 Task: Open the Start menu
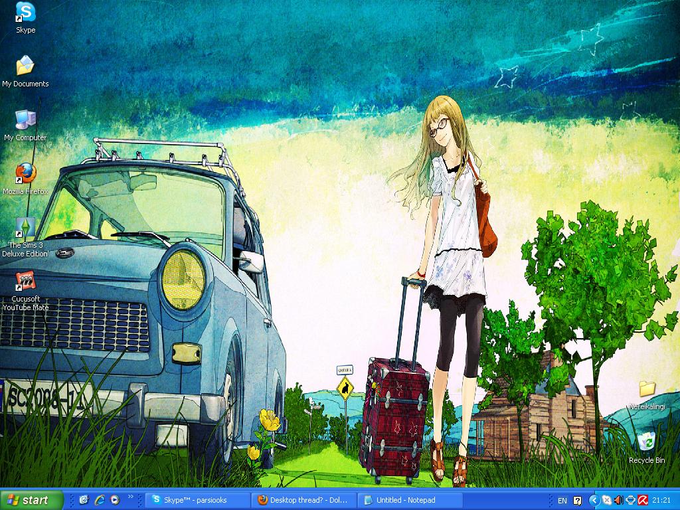(x=32, y=500)
